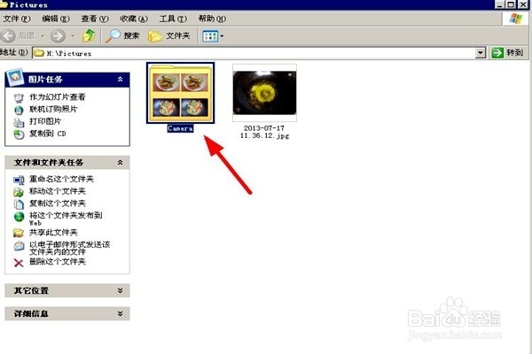Open the Search (搜索) tool

pos(122,35)
